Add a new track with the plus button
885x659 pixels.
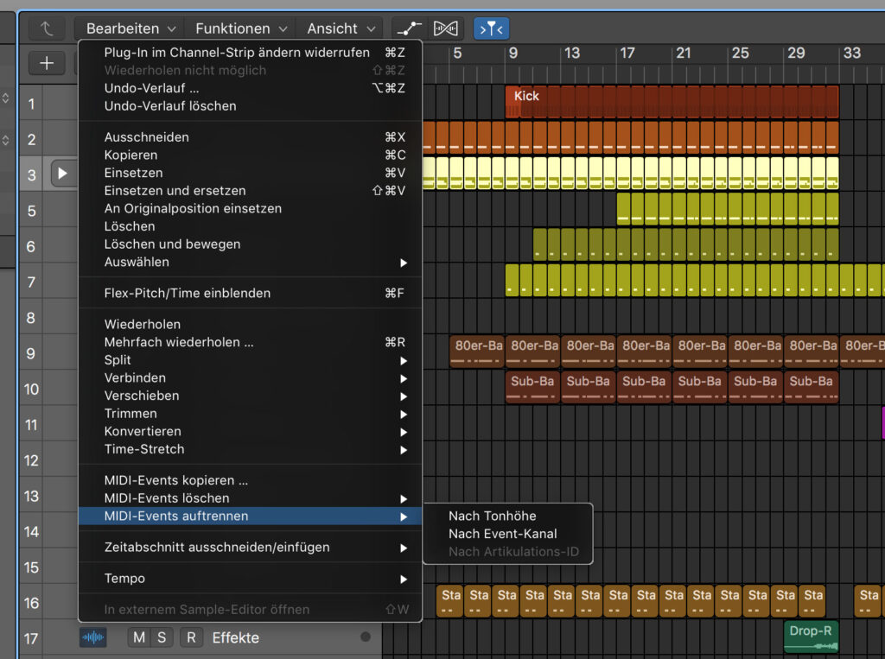tap(47, 63)
